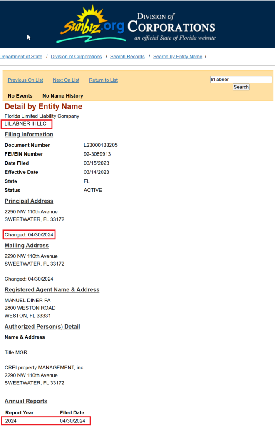The image size is (275, 427).
Task: Select the No Name History label
Action: coord(63,96)
